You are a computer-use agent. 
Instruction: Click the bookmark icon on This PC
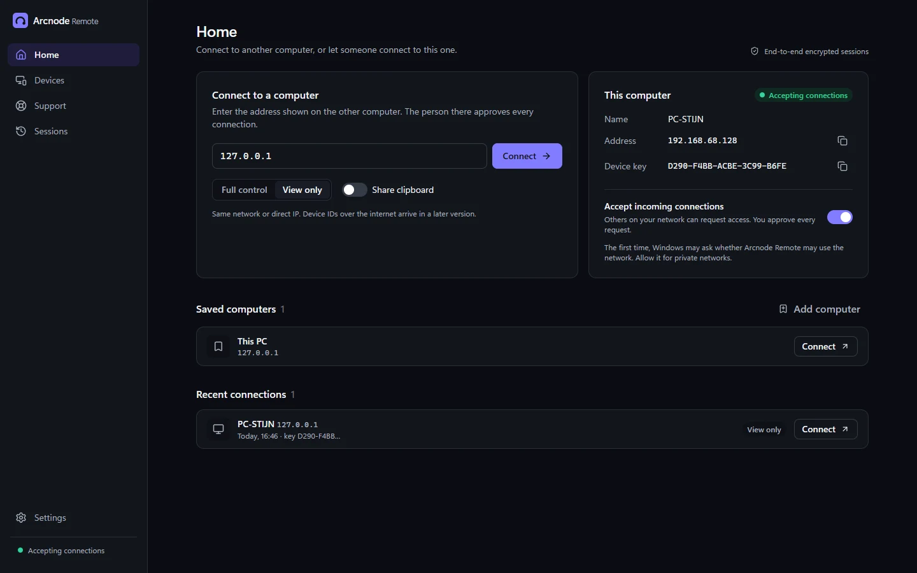pyautogui.click(x=218, y=346)
